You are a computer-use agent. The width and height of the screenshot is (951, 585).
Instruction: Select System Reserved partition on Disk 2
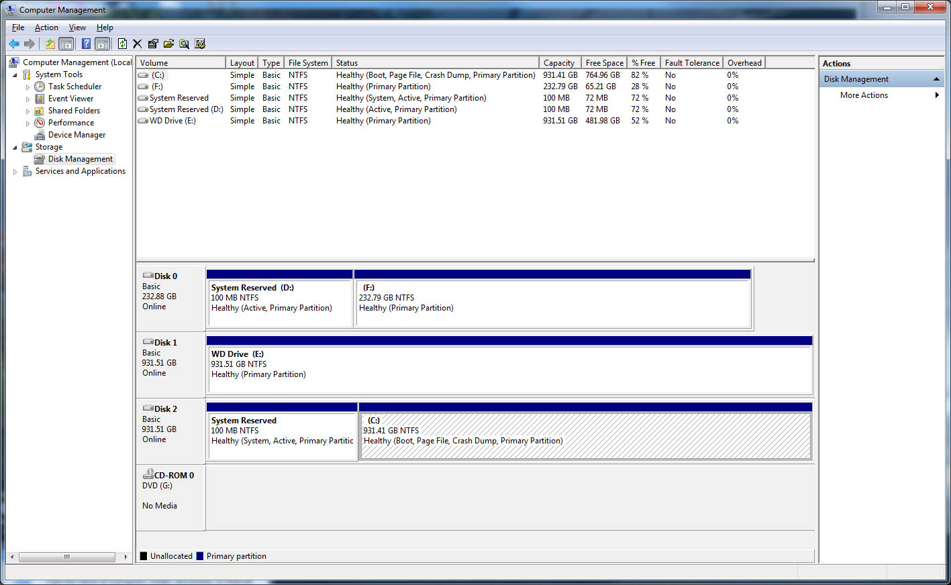click(282, 431)
